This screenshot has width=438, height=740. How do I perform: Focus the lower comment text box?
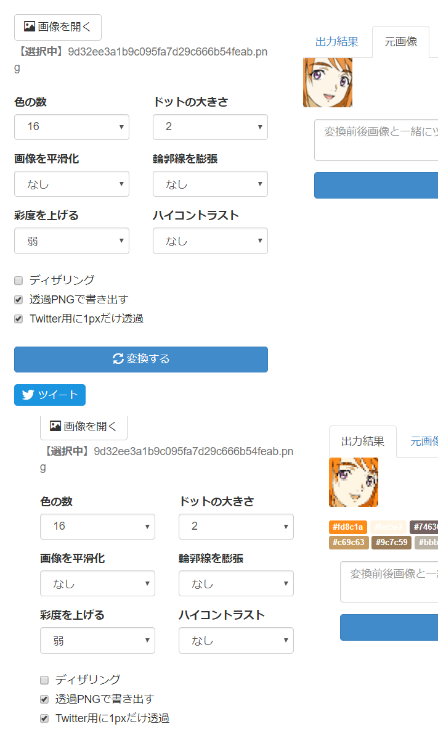pyautogui.click(x=389, y=582)
